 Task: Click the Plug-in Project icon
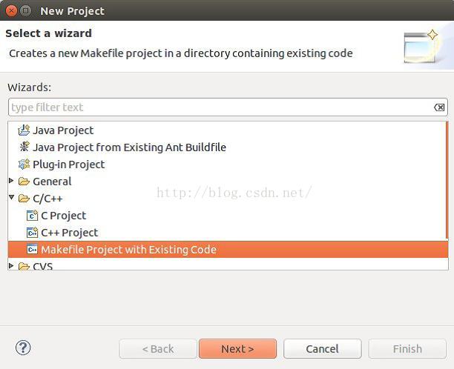[24, 164]
